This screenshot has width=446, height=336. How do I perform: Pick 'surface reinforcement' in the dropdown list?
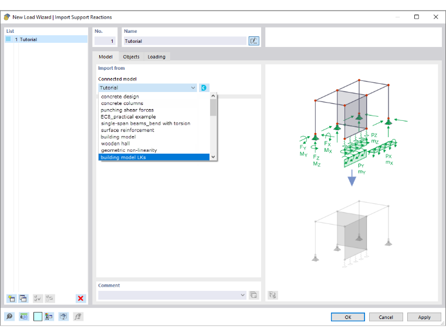154,130
